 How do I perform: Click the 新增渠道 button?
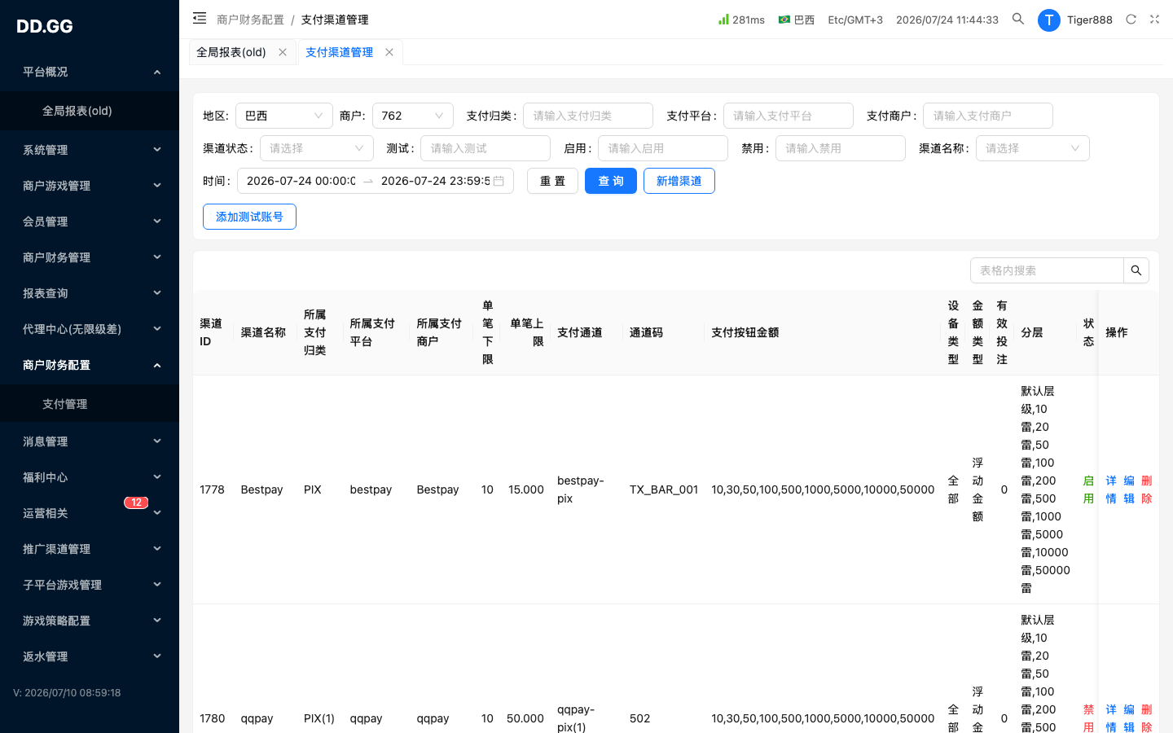[679, 181]
